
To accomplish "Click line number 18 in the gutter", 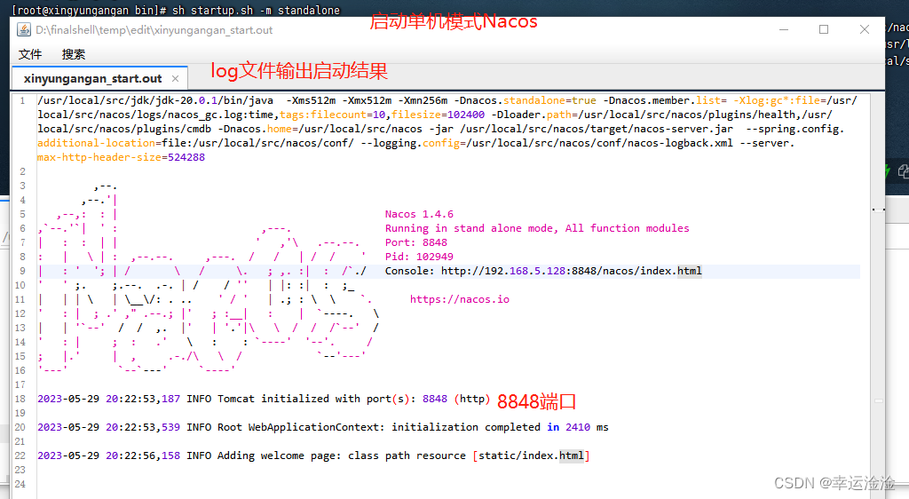I will click(22, 399).
